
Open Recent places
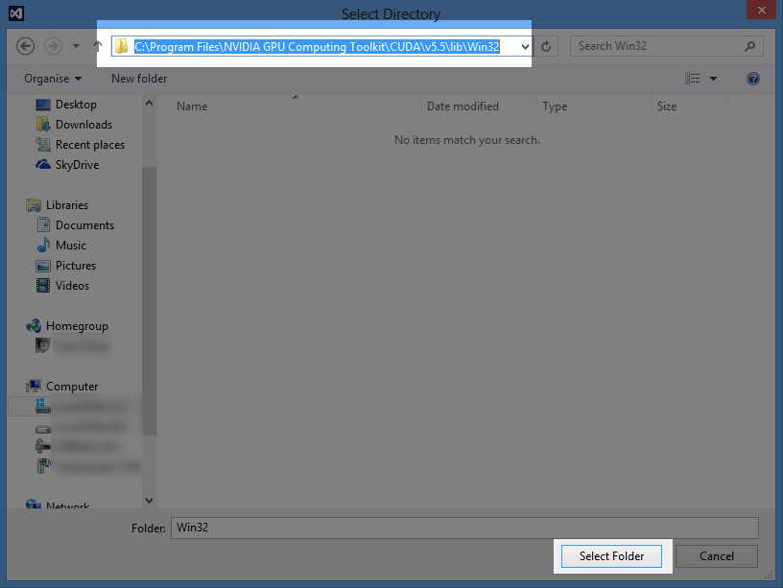[x=90, y=145]
